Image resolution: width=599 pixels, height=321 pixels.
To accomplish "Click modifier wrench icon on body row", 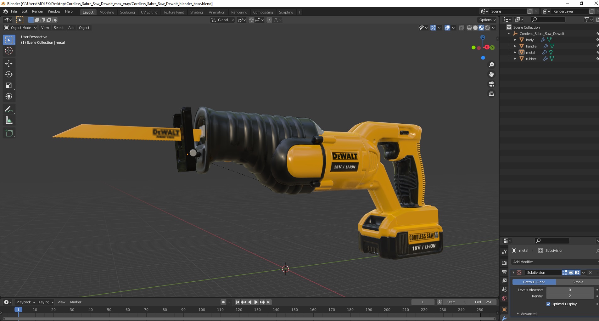I will pos(543,40).
